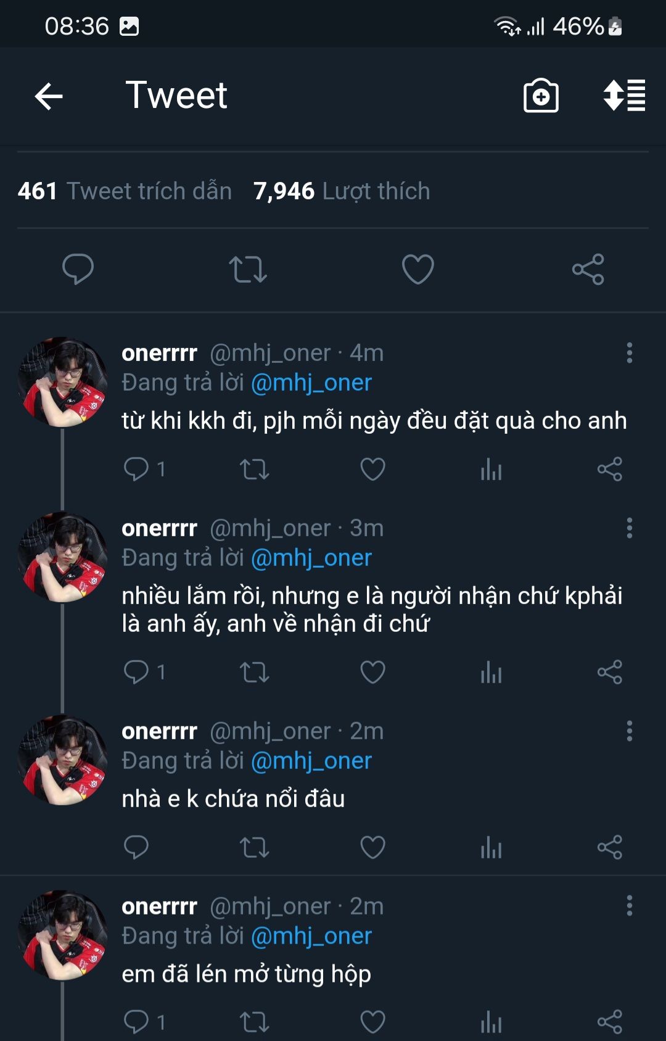666x1041 pixels.
Task: Open more options for the 3m reply
Action: click(629, 528)
